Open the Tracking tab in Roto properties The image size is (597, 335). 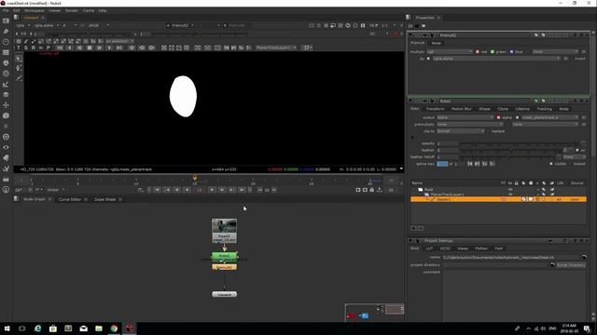point(544,109)
